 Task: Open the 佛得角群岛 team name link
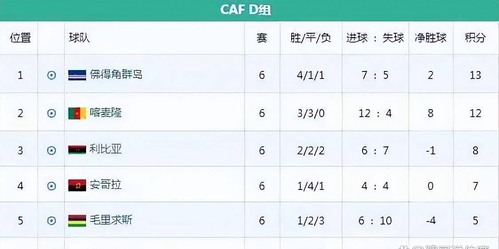pyautogui.click(x=116, y=75)
